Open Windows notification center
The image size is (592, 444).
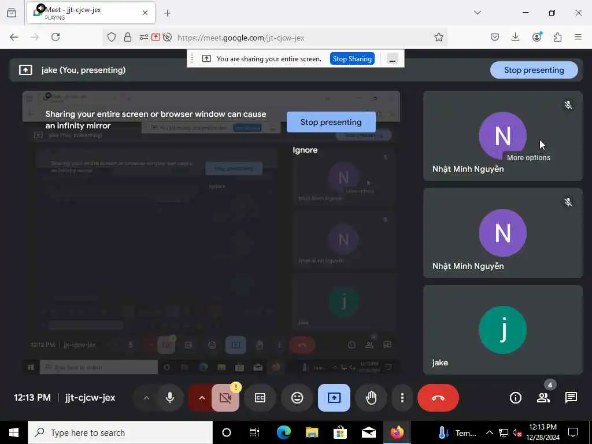(x=573, y=432)
